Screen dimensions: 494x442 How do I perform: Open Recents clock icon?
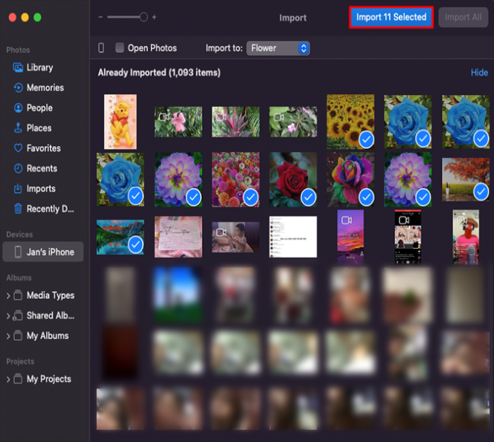point(19,168)
